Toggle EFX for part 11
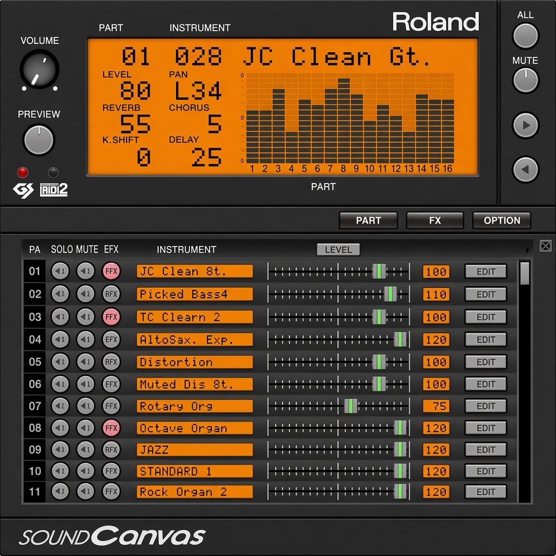Image resolution: width=556 pixels, height=556 pixels. tap(111, 491)
